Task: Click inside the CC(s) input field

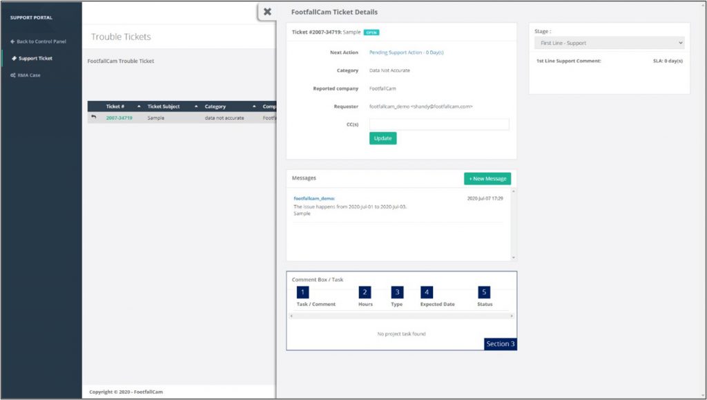Action: (440, 123)
